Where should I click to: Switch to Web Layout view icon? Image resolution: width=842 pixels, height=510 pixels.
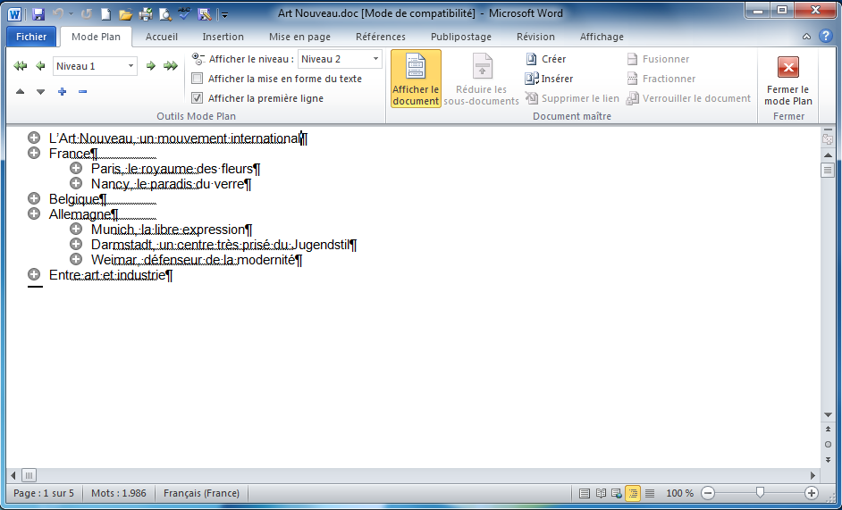pos(617,493)
